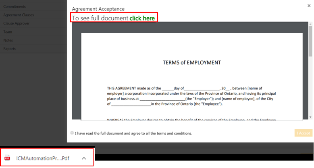
Task: Open Notes in the sidebar
Action: [8, 40]
